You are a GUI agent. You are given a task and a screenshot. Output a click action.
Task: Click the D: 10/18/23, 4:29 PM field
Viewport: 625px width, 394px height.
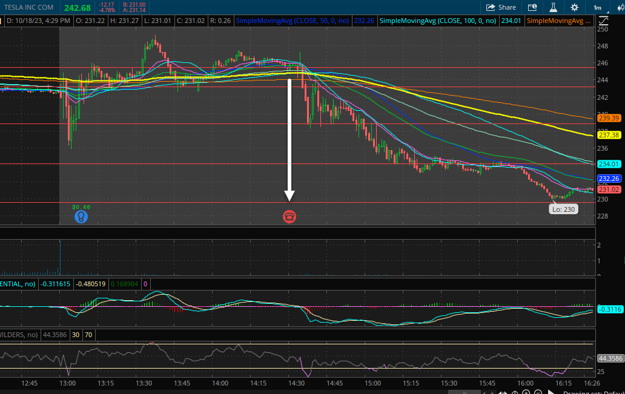pyautogui.click(x=38, y=21)
